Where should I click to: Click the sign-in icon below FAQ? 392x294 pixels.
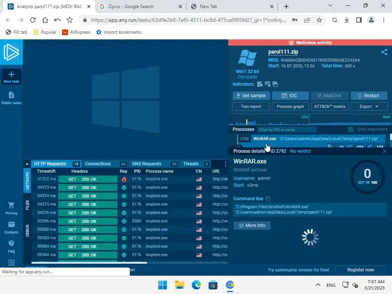(x=11, y=263)
